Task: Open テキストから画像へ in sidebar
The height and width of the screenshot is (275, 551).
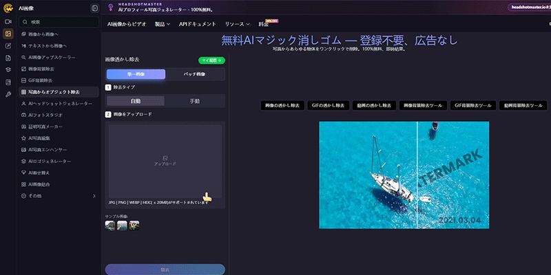Action: 59,45
